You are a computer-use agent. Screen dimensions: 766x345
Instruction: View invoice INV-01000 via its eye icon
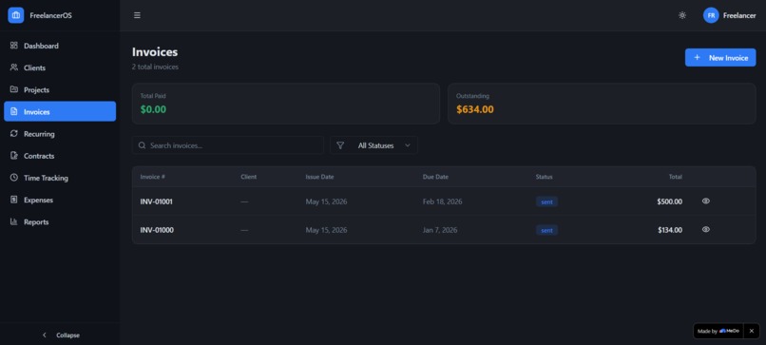pyautogui.click(x=705, y=229)
